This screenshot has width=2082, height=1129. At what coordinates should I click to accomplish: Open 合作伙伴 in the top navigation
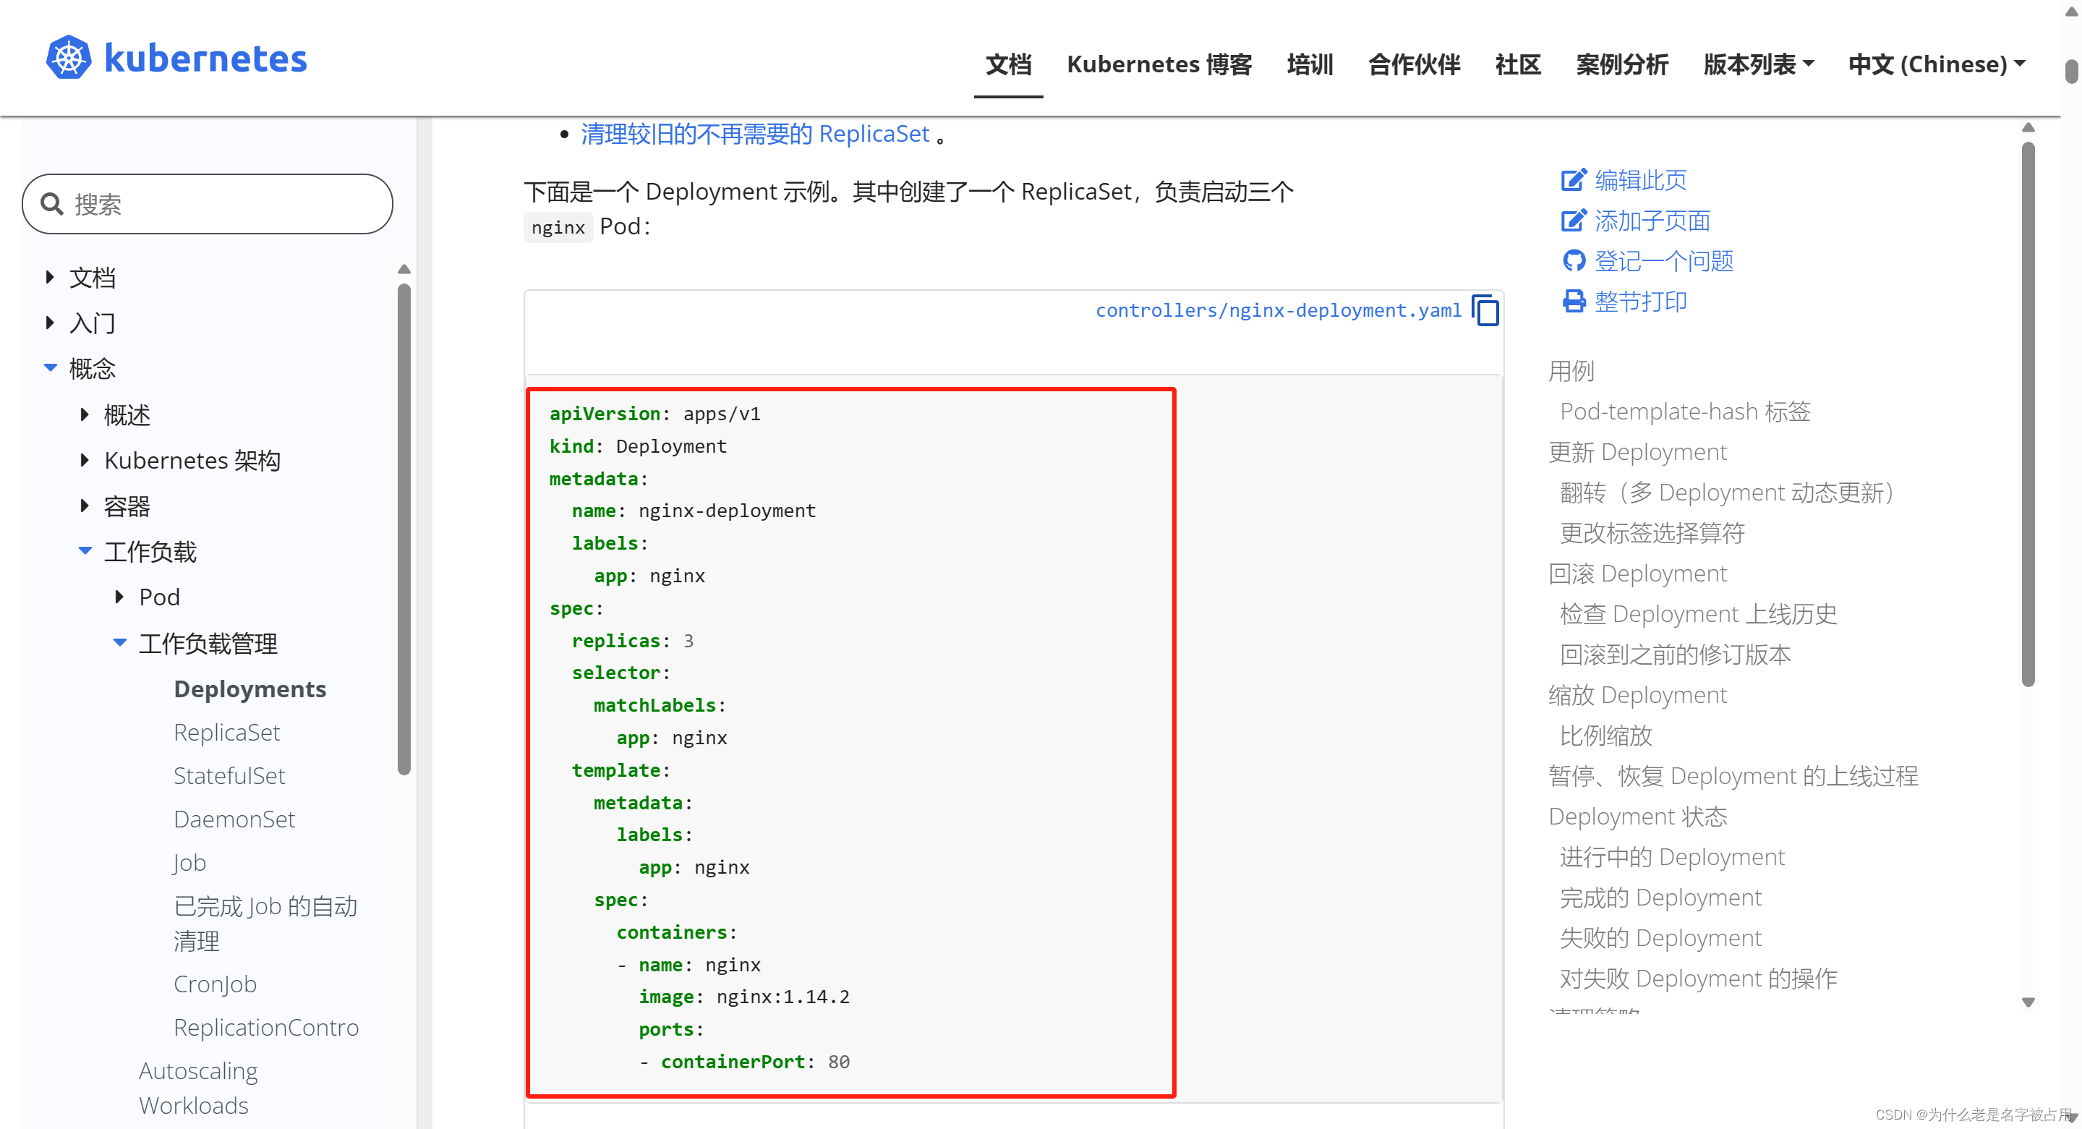(1414, 64)
